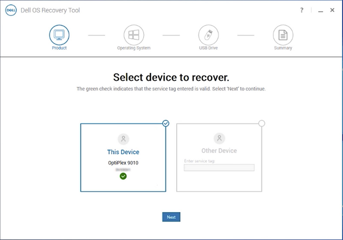Click the green check instruction sentence
Screen dimensions: 343x240
click(171, 89)
